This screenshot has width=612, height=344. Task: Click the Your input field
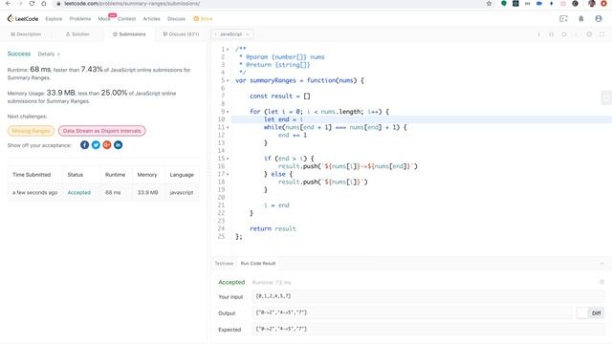point(428,296)
